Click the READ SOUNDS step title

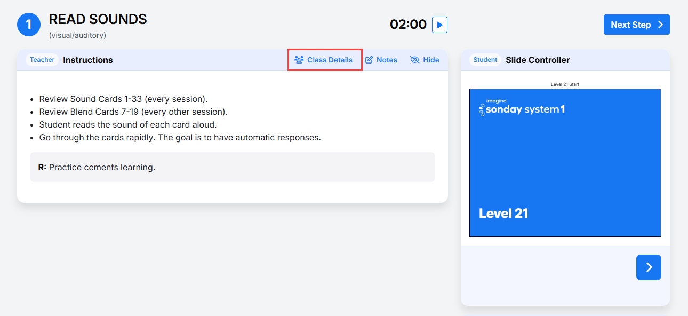coord(98,19)
